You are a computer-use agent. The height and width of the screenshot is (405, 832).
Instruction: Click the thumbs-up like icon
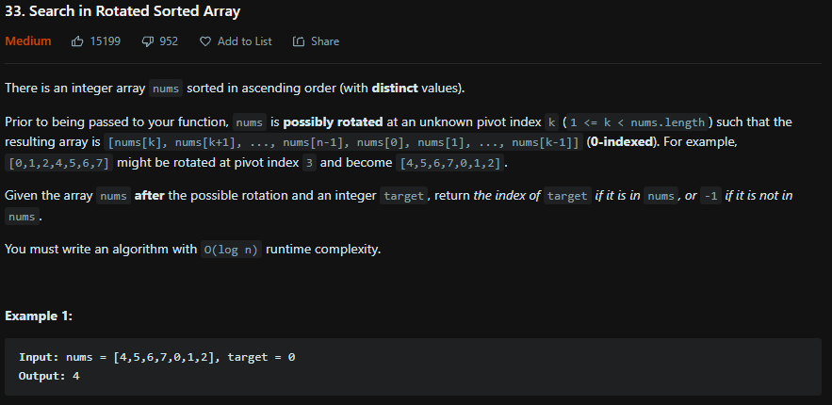coord(77,41)
